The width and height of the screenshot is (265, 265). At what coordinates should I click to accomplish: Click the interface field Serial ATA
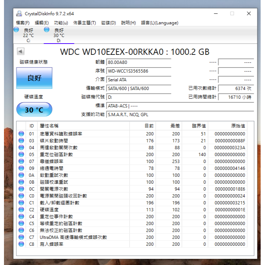tap(139, 79)
